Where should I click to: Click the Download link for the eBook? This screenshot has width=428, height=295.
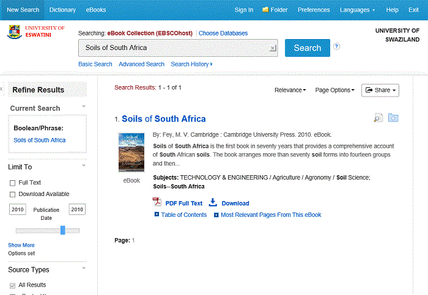tap(235, 203)
